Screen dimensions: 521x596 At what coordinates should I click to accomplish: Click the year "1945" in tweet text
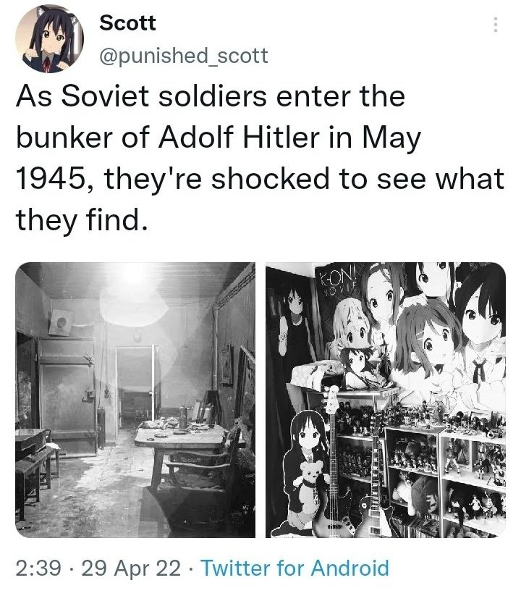tap(51, 179)
